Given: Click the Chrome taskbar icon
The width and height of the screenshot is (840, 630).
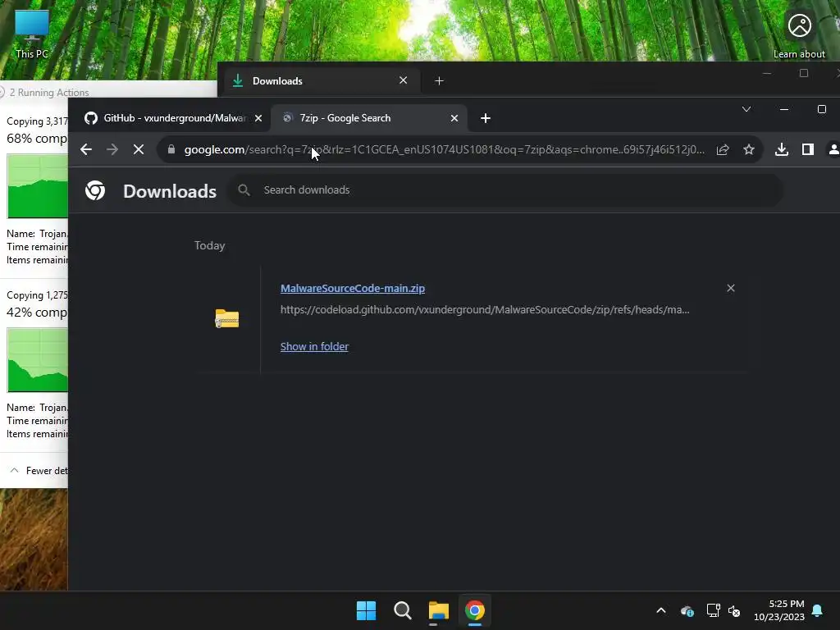Looking at the screenshot, I should coord(475,610).
